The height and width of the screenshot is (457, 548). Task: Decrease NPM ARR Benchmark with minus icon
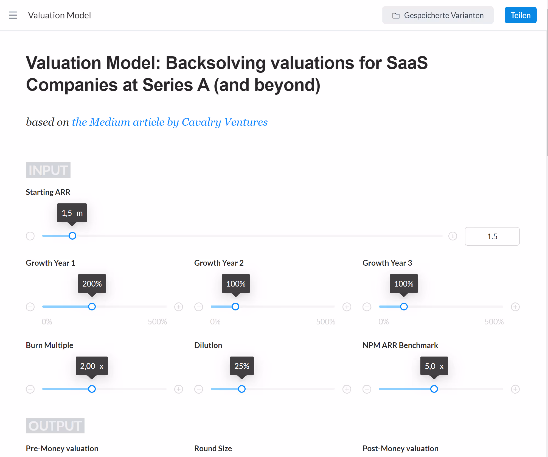tap(367, 389)
